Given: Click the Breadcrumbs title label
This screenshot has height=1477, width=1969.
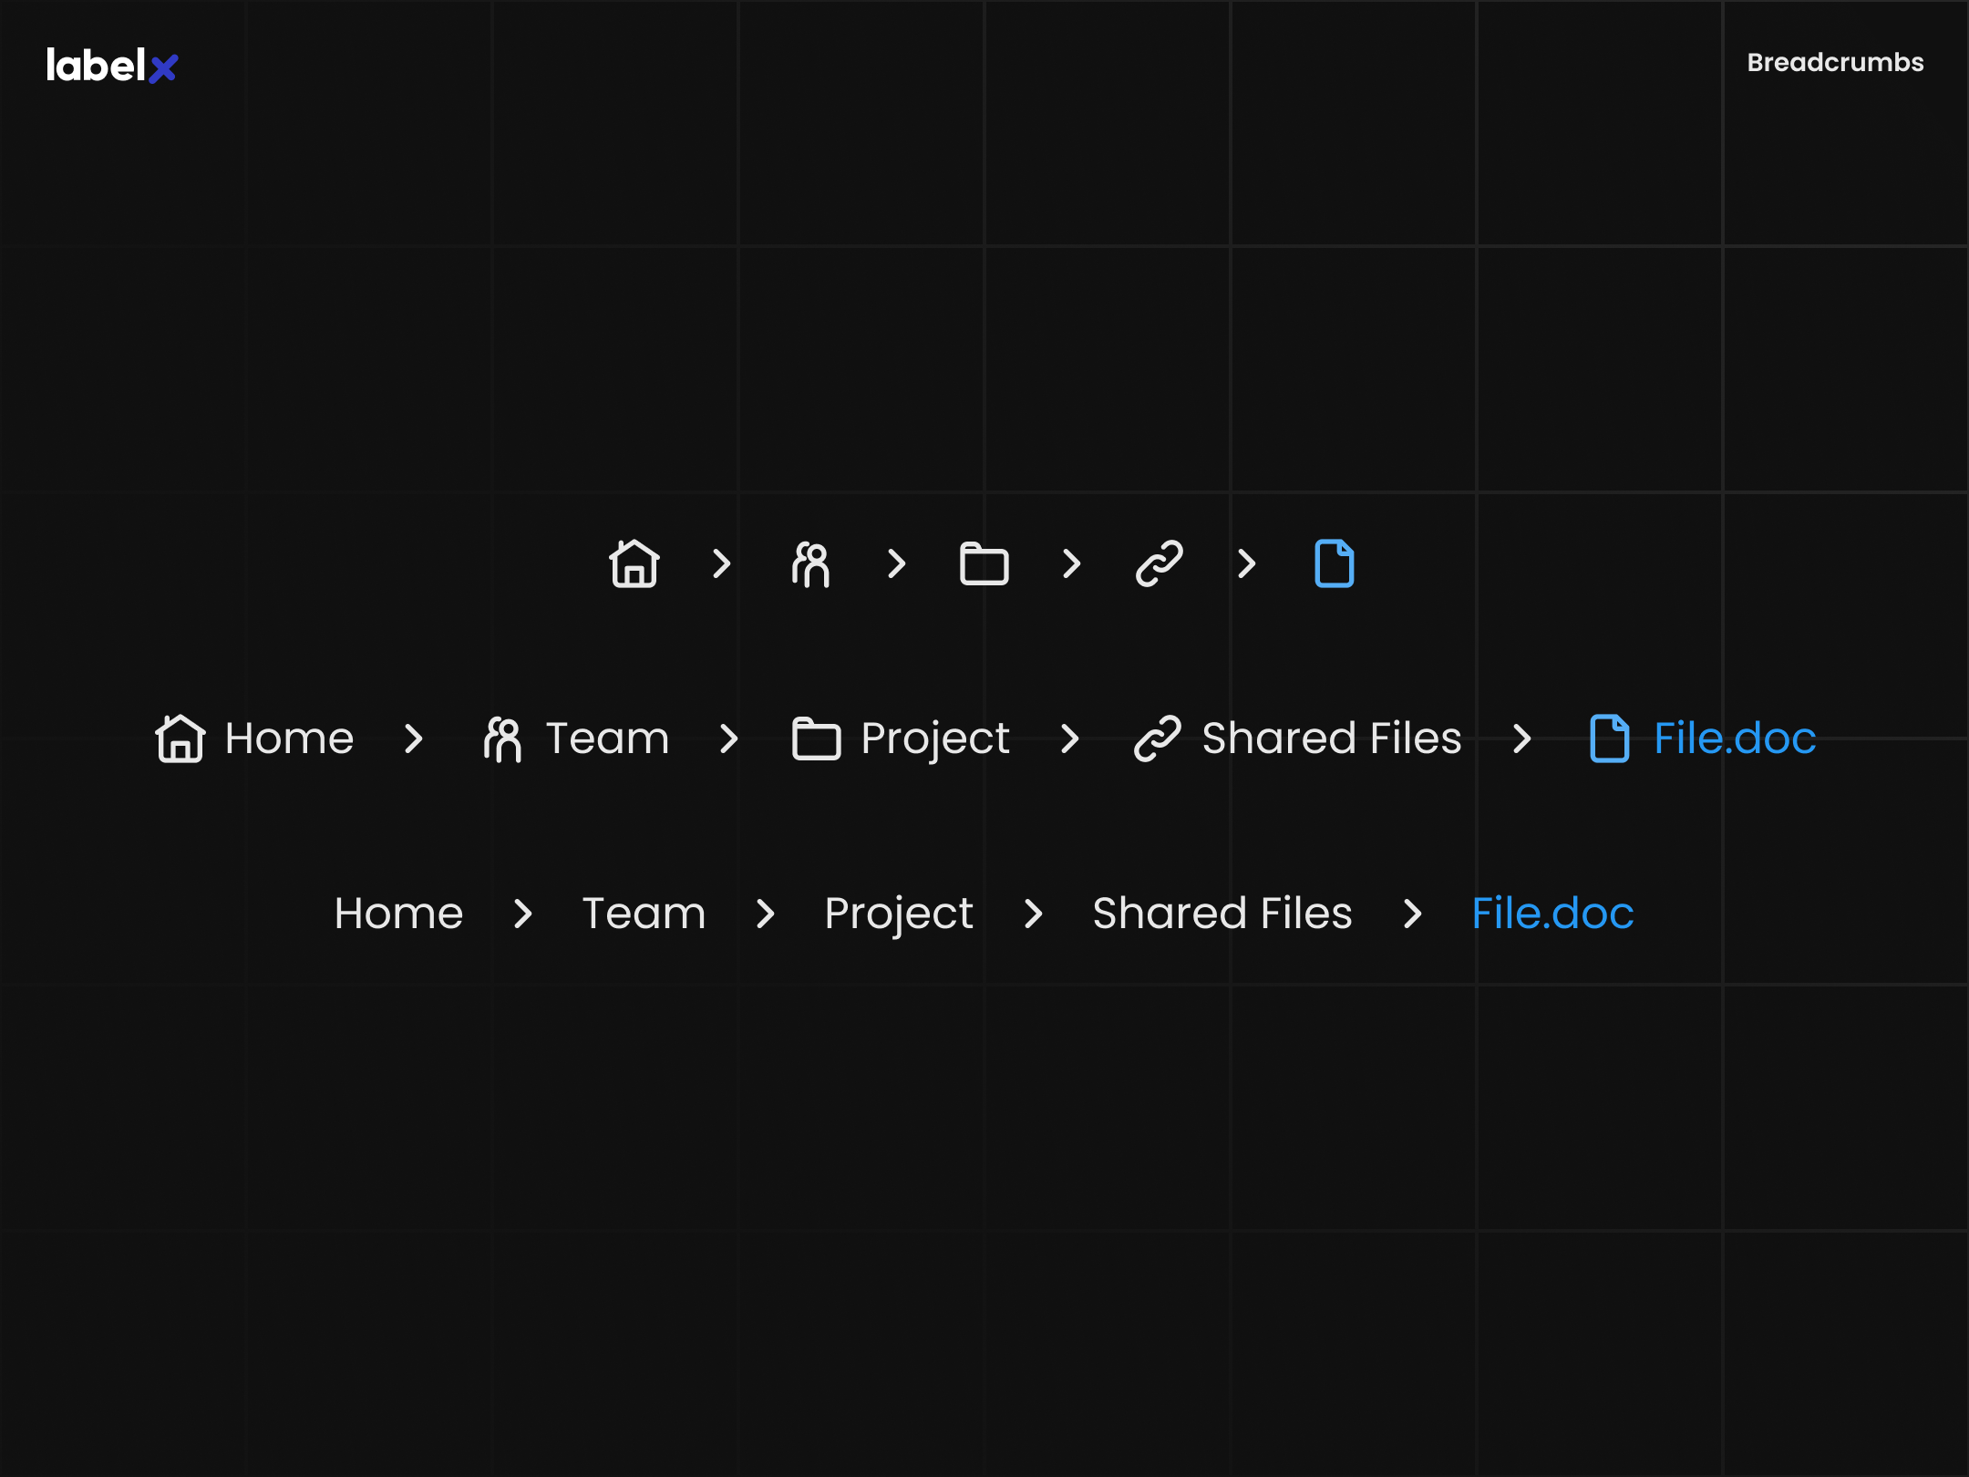Looking at the screenshot, I should click(1835, 62).
